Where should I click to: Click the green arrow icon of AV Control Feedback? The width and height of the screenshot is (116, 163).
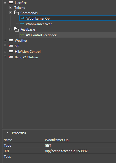coord(22,35)
